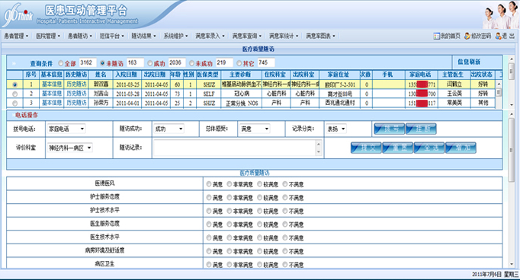Select patient row 3 孙荣方 radio
The image size is (520, 280).
pyautogui.click(x=14, y=103)
